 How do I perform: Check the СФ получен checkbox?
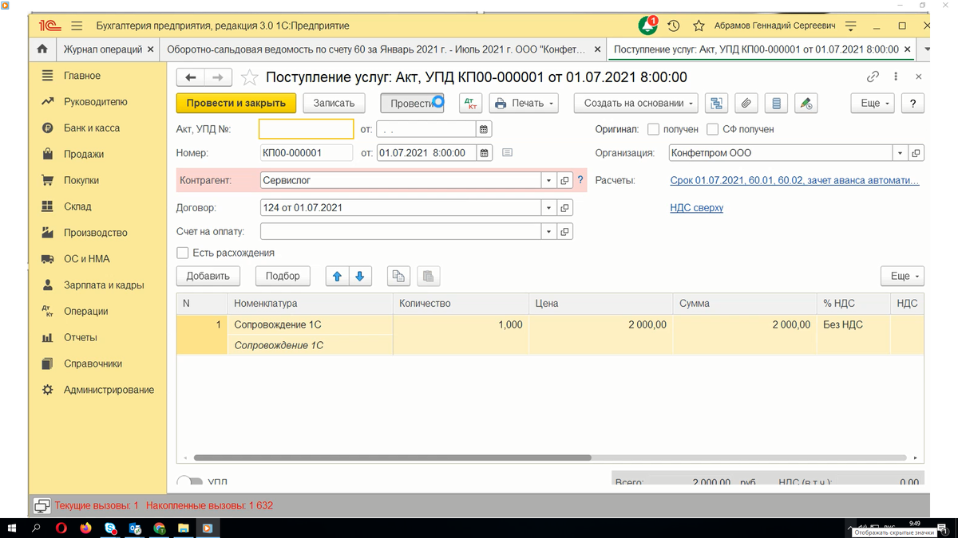[713, 129]
